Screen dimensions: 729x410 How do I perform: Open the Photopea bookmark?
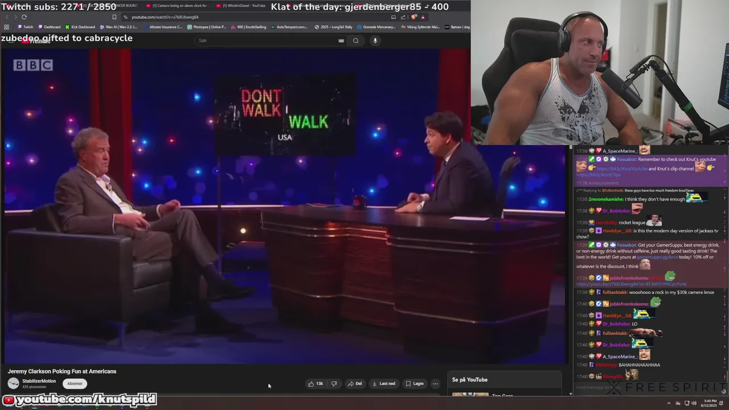(207, 27)
